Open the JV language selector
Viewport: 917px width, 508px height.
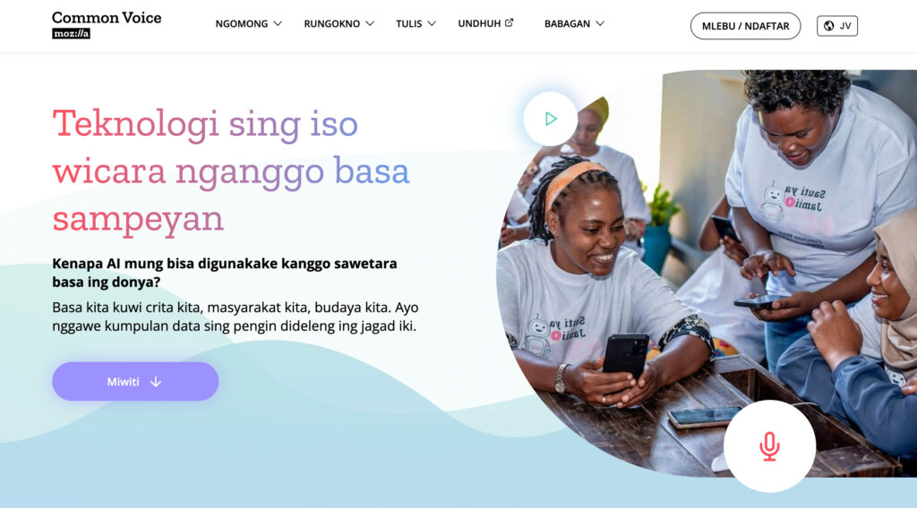837,26
